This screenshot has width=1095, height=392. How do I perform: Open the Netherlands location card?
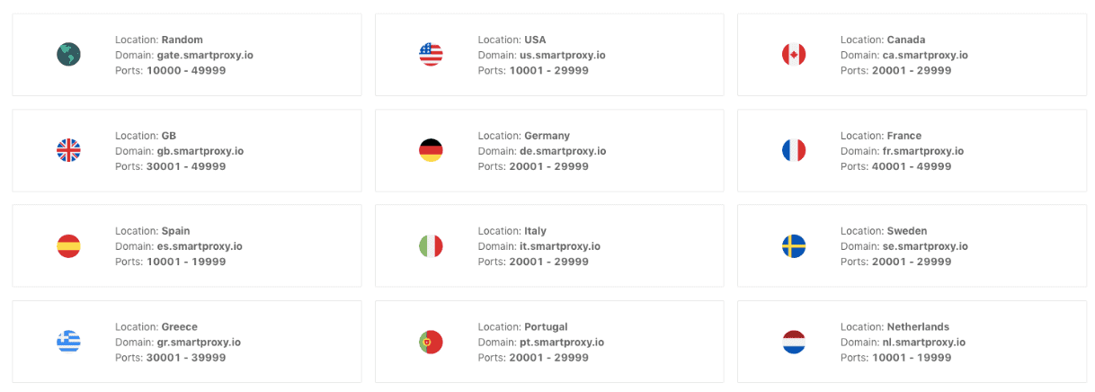[912, 342]
